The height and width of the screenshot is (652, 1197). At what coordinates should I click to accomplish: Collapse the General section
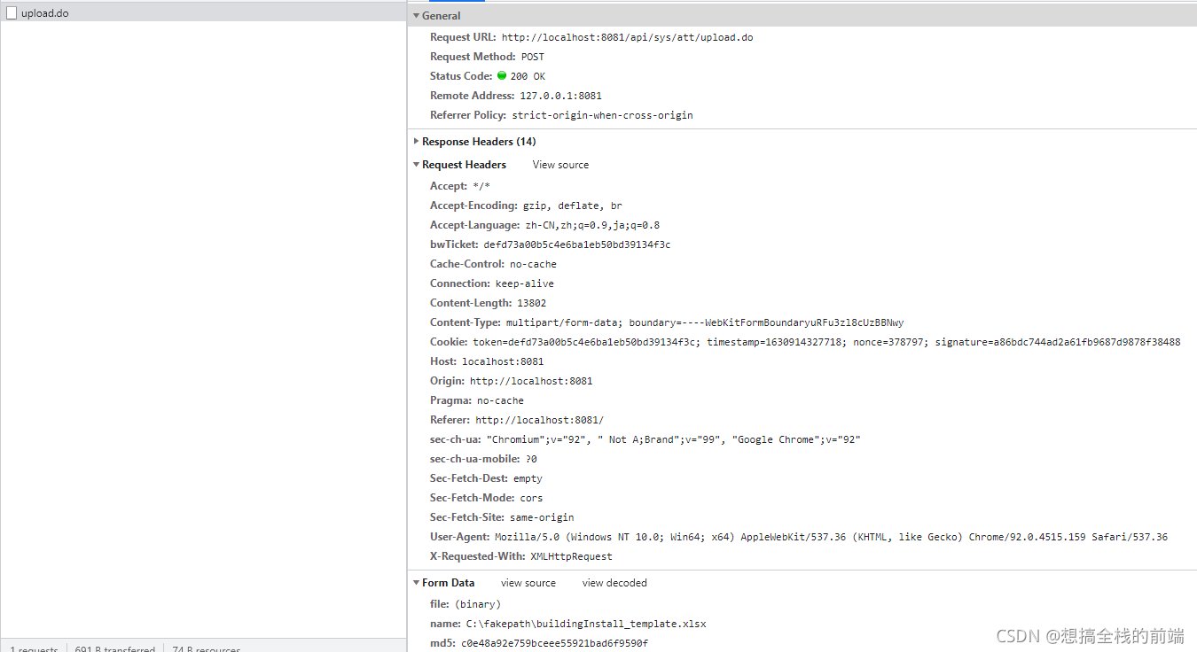click(x=417, y=16)
